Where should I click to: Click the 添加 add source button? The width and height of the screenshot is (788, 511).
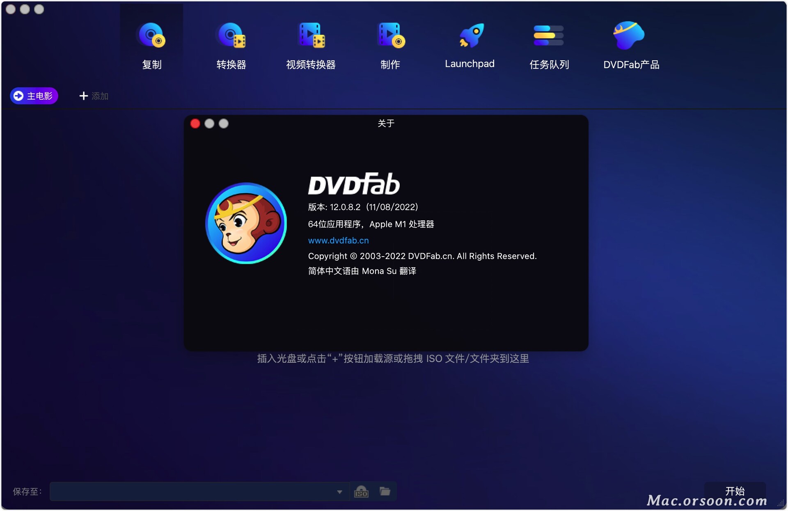pyautogui.click(x=94, y=96)
